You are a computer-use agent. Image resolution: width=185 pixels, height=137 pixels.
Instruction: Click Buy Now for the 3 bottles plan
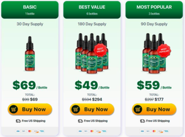[154, 109]
